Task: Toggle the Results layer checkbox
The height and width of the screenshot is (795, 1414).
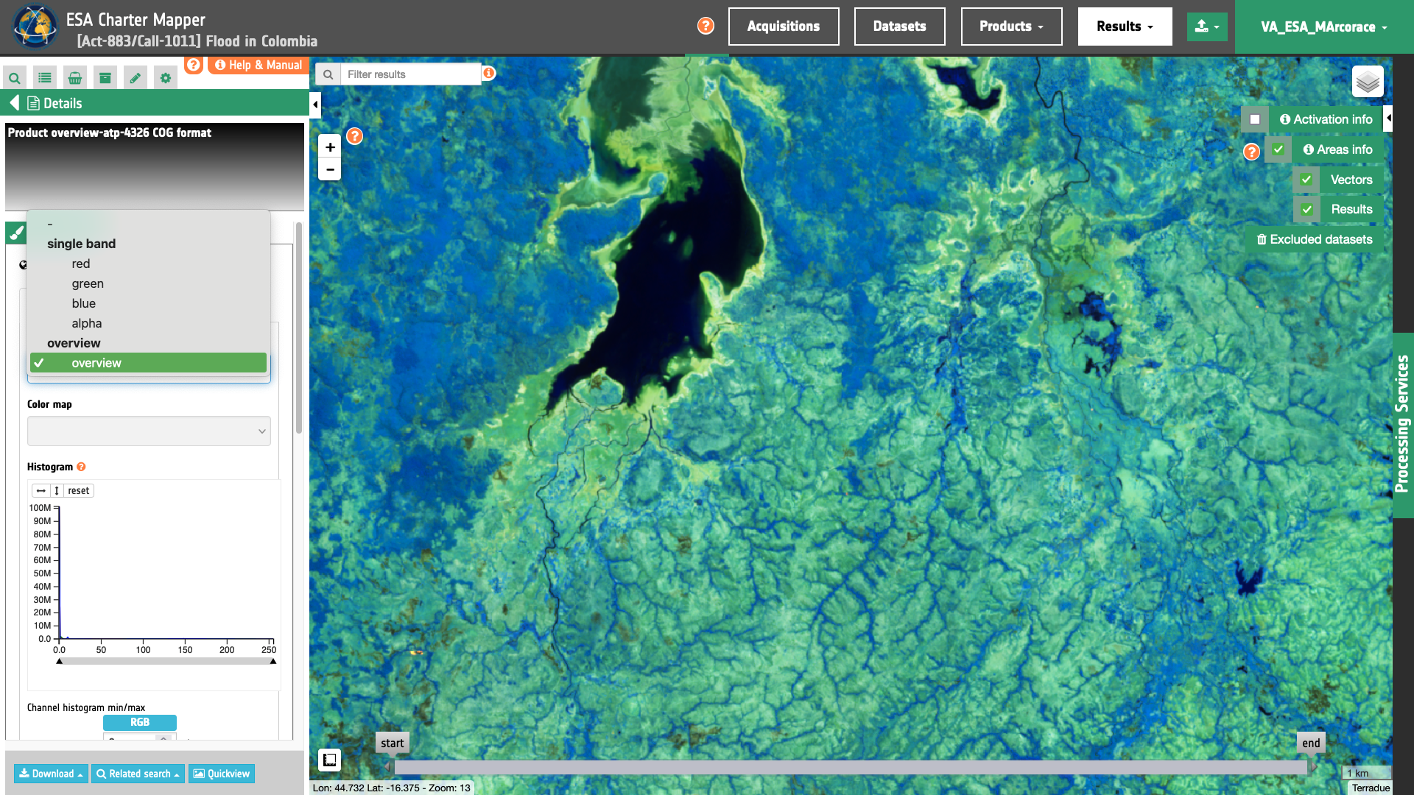Action: click(1306, 210)
